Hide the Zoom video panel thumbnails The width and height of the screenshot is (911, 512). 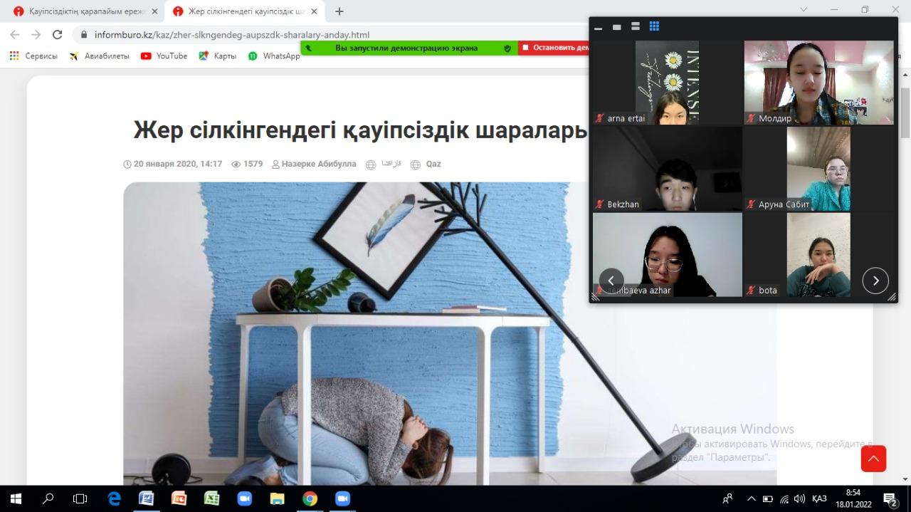tap(599, 27)
